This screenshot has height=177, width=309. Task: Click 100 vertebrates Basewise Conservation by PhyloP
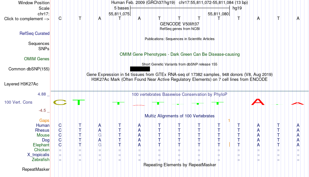pos(180,95)
